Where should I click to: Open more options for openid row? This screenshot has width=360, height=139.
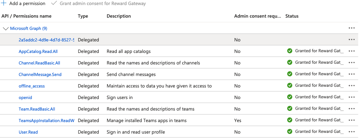pyautogui.click(x=351, y=97)
